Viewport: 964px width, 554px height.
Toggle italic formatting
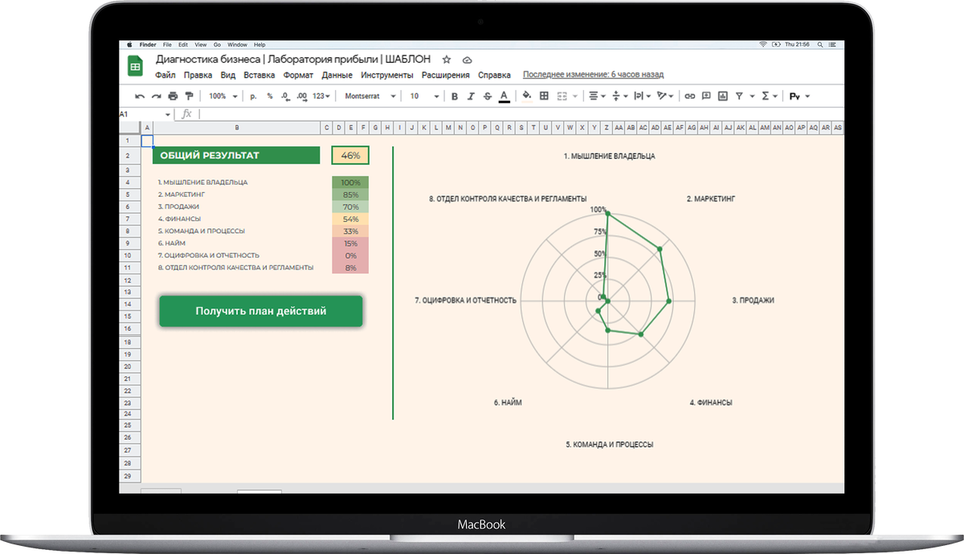coord(470,96)
